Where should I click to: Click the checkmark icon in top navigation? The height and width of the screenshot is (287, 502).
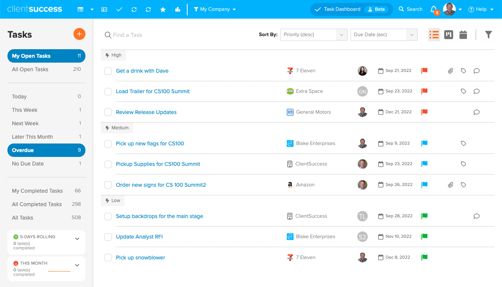click(119, 9)
